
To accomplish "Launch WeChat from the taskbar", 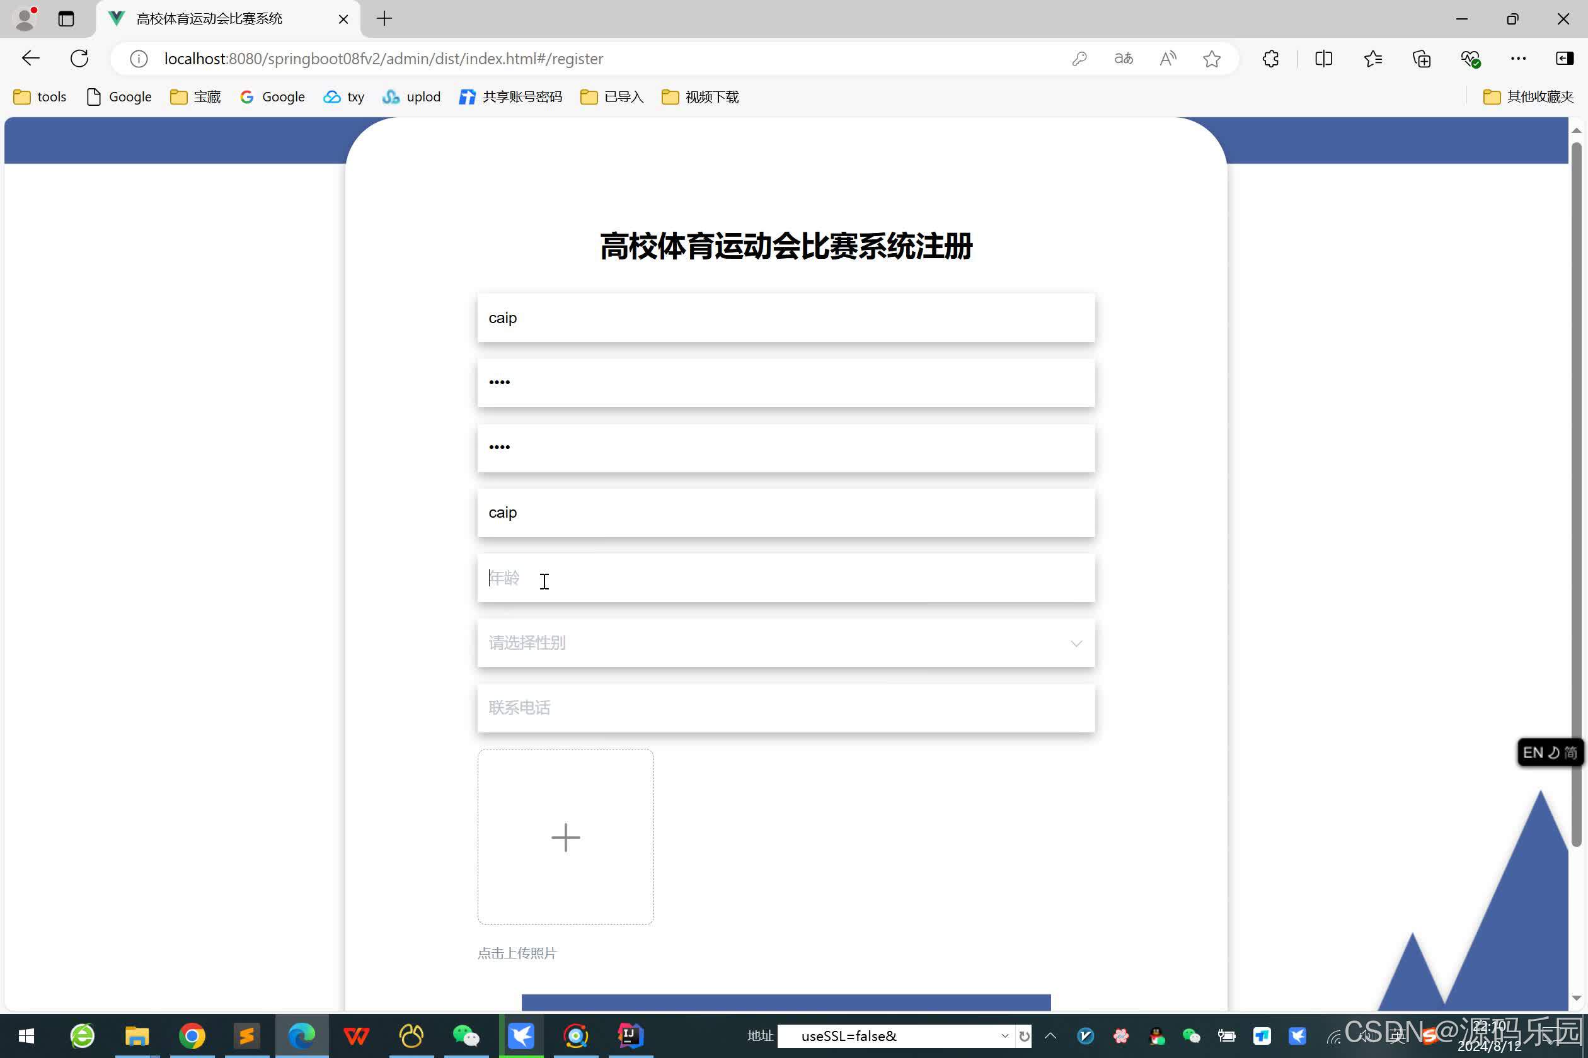I will pos(466,1036).
